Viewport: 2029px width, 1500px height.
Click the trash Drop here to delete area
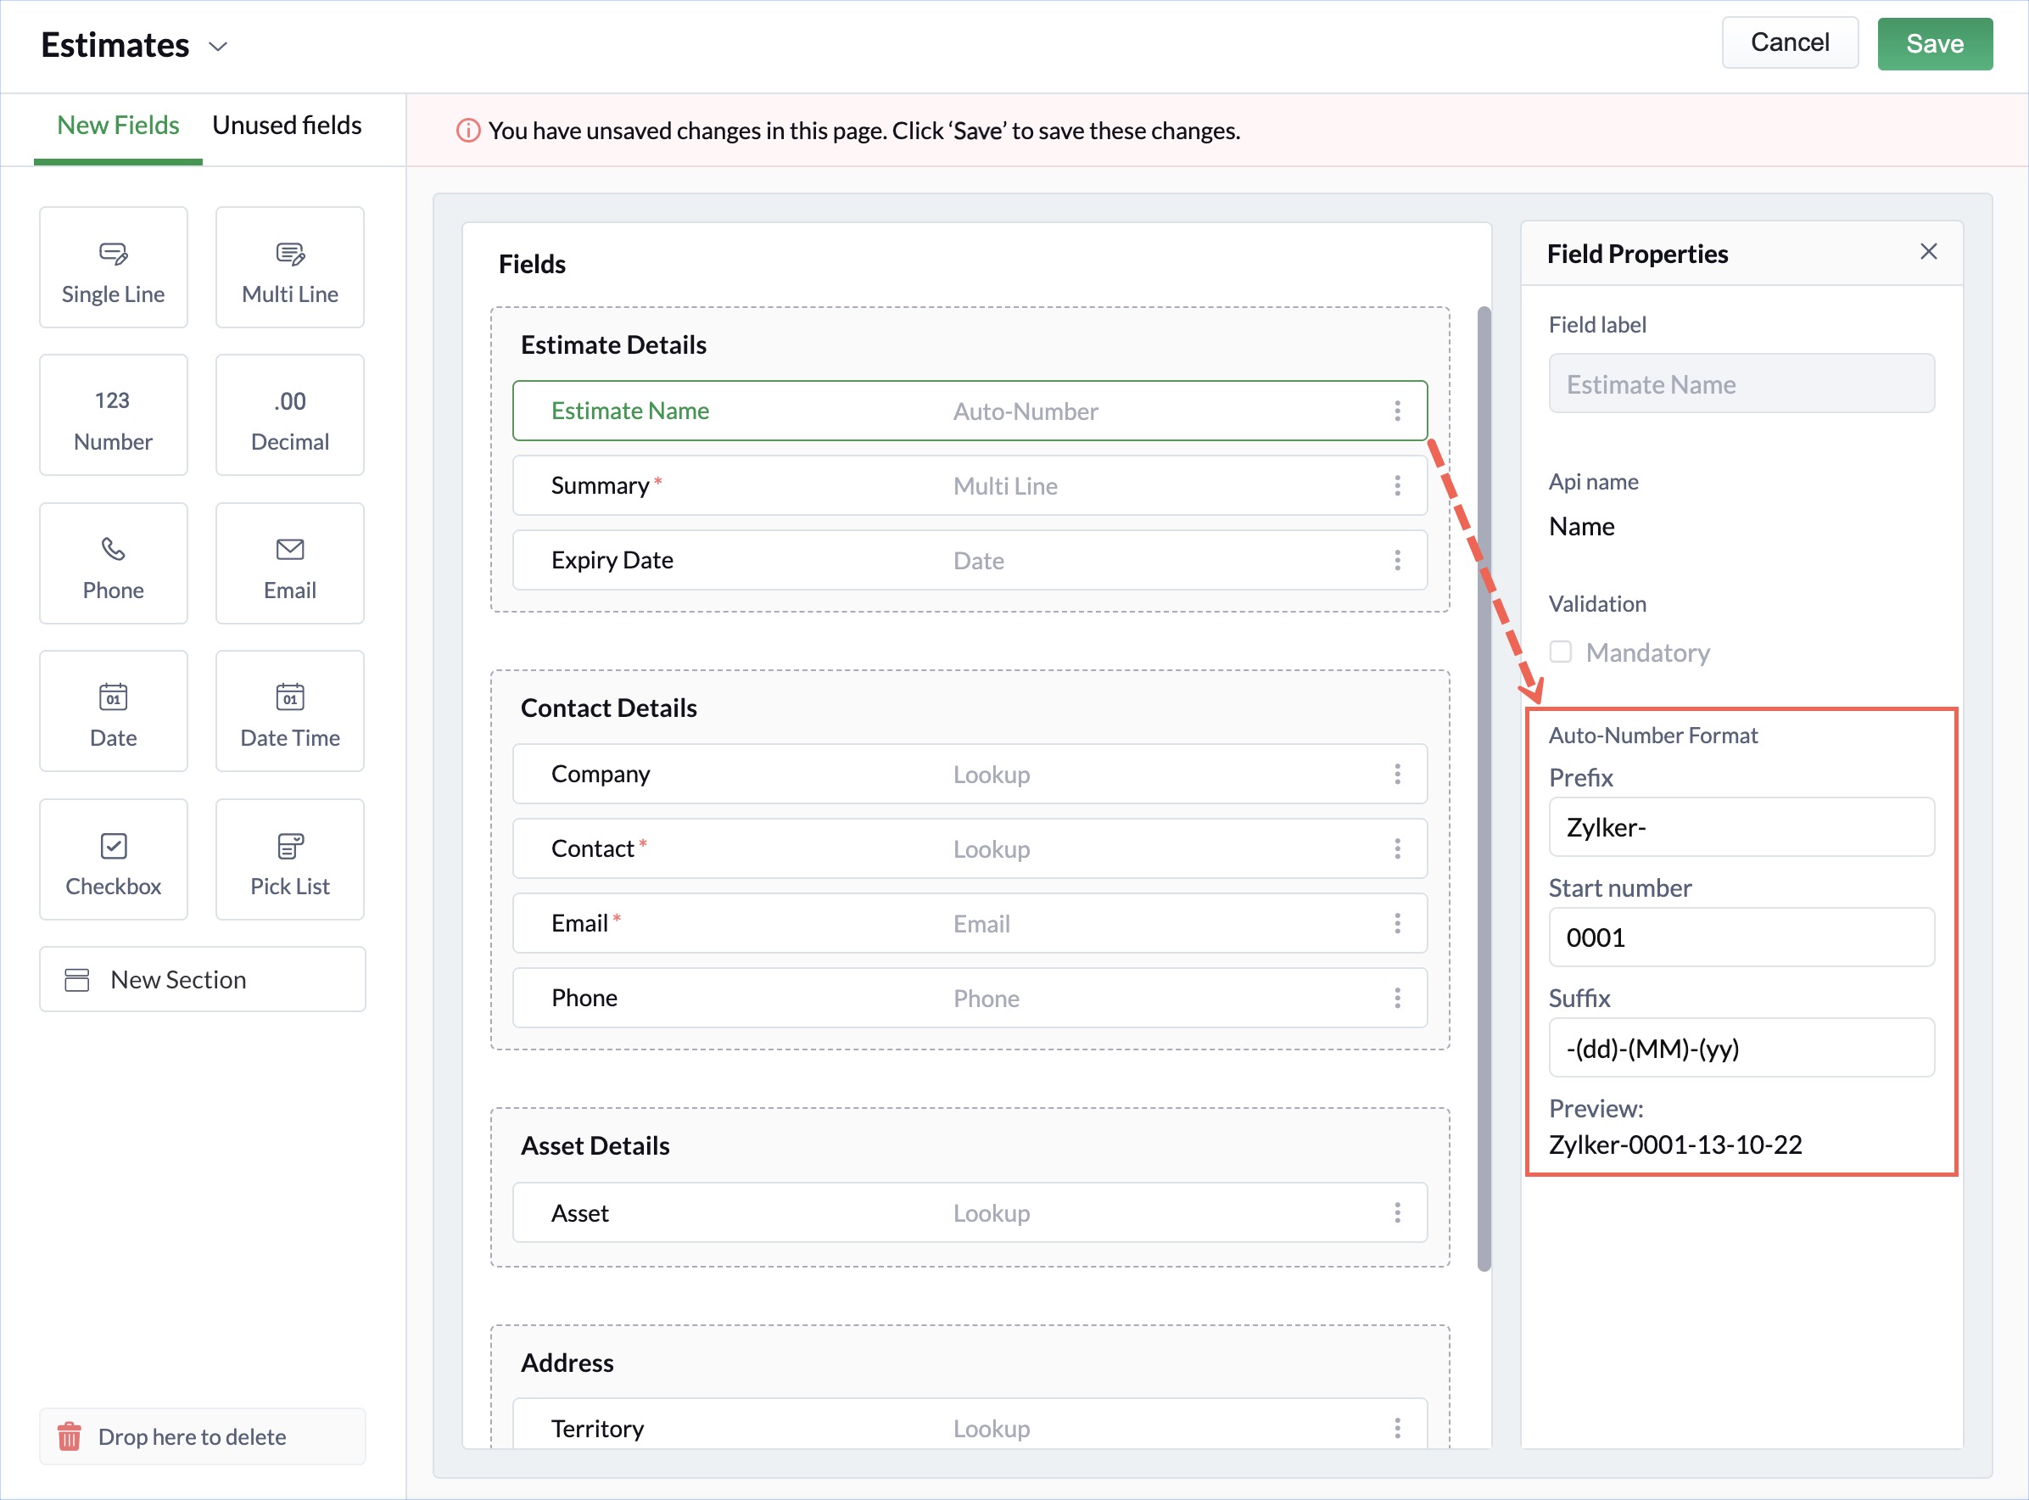(x=202, y=1436)
